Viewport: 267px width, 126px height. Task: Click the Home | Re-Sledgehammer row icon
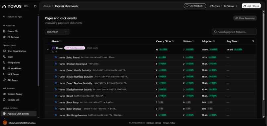pos(56,115)
